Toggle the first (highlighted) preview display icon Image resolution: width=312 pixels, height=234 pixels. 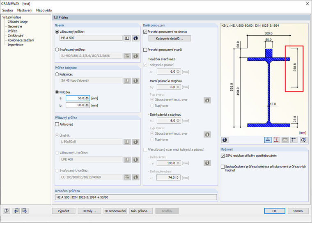coord(268,140)
